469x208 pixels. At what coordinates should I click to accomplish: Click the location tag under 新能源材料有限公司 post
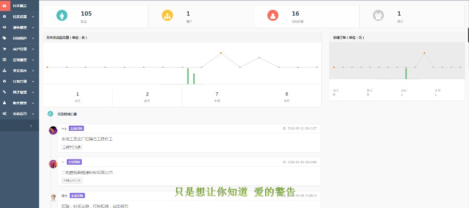coord(72,181)
